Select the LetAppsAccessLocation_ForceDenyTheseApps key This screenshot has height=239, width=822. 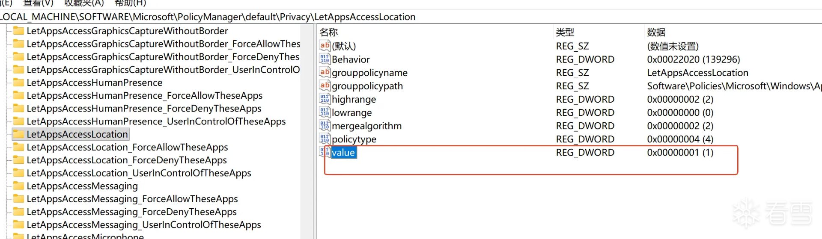point(127,160)
